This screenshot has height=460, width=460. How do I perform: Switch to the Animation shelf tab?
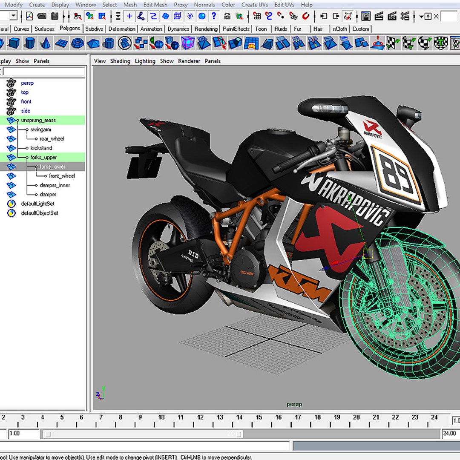coord(151,29)
